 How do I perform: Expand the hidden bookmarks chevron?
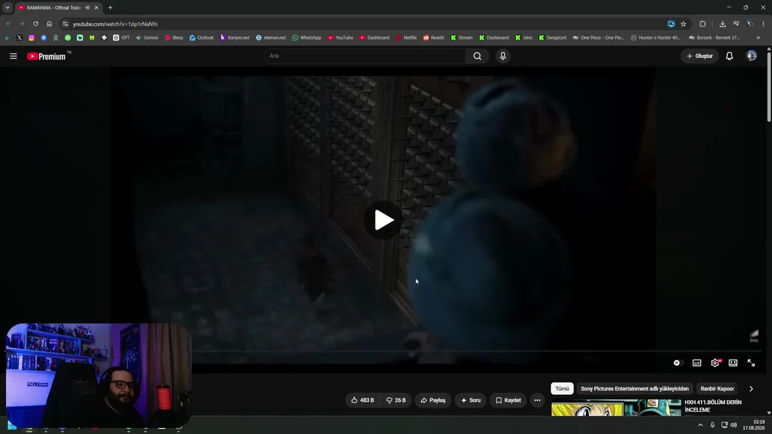click(758, 37)
